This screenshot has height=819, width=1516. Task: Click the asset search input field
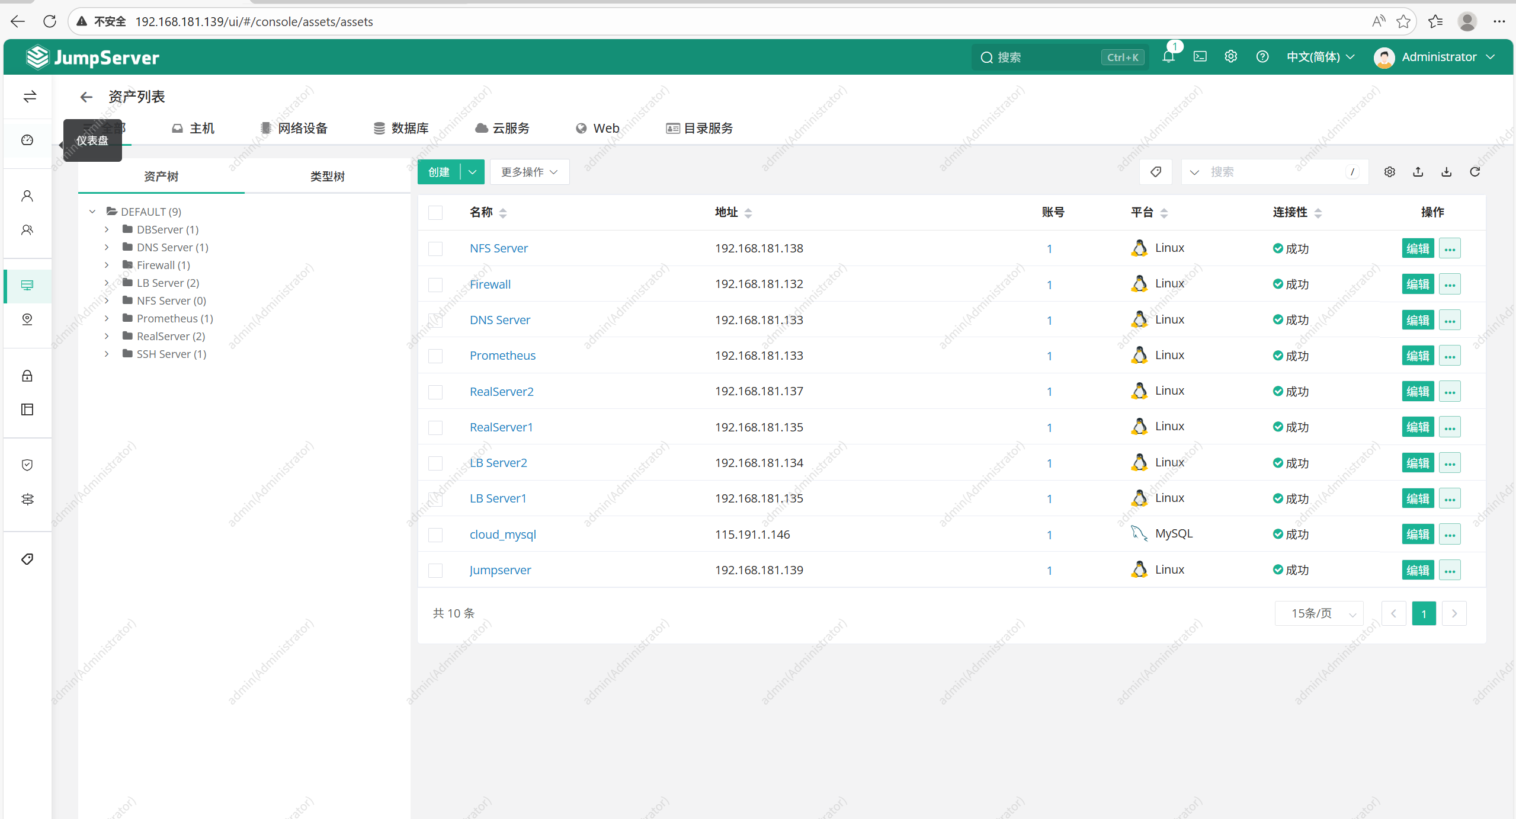coord(1274,172)
